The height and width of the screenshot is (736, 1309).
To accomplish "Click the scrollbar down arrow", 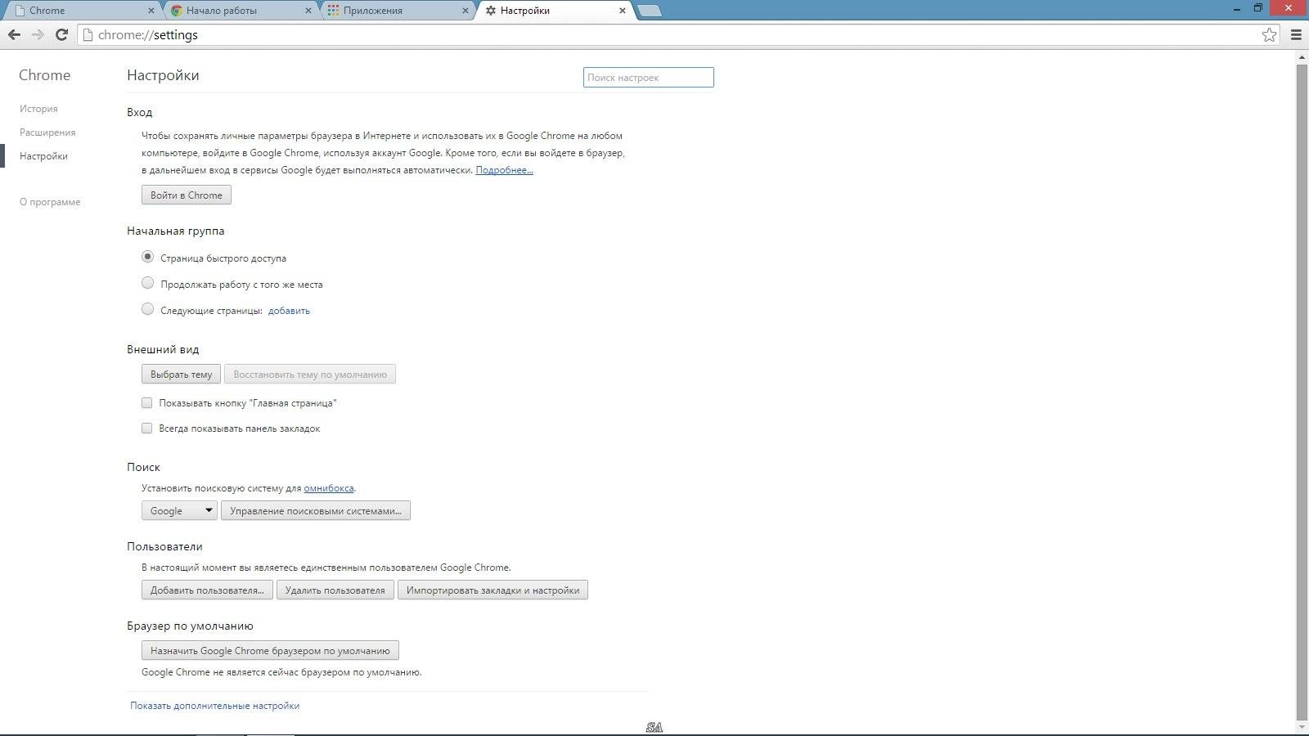I will pos(1302,726).
